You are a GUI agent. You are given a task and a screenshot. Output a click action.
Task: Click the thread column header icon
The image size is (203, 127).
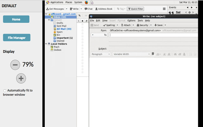click(79, 21)
